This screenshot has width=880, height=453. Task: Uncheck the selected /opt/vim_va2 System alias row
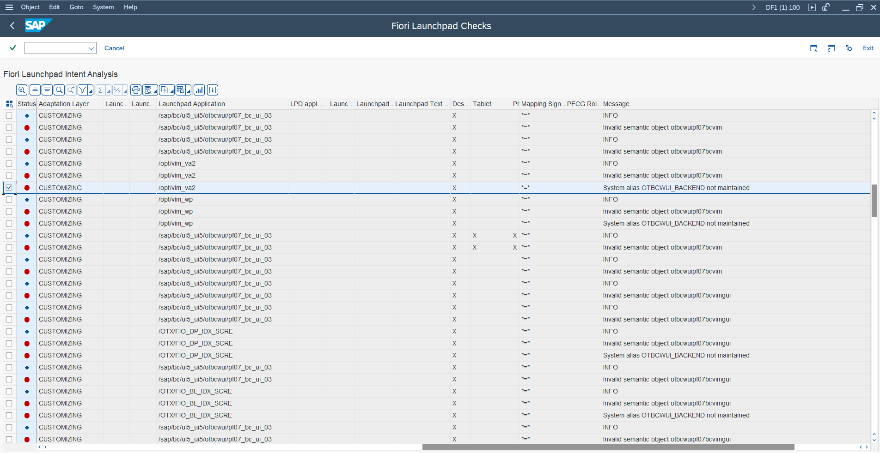[9, 187]
